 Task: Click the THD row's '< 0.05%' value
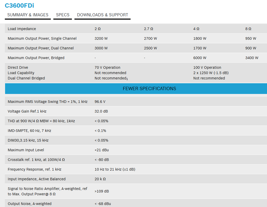[x=101, y=121]
